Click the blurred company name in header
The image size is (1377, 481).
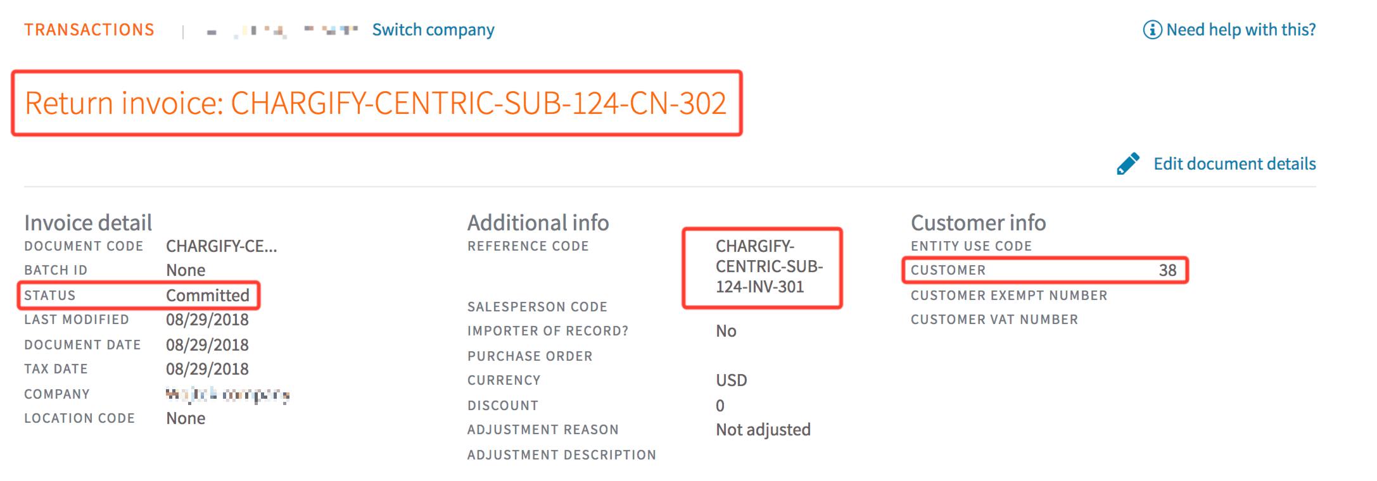tap(282, 30)
